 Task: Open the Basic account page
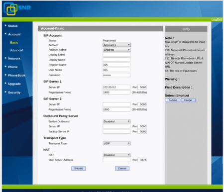click(14, 43)
